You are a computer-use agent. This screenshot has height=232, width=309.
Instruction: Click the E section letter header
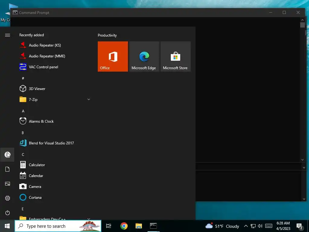point(23,209)
